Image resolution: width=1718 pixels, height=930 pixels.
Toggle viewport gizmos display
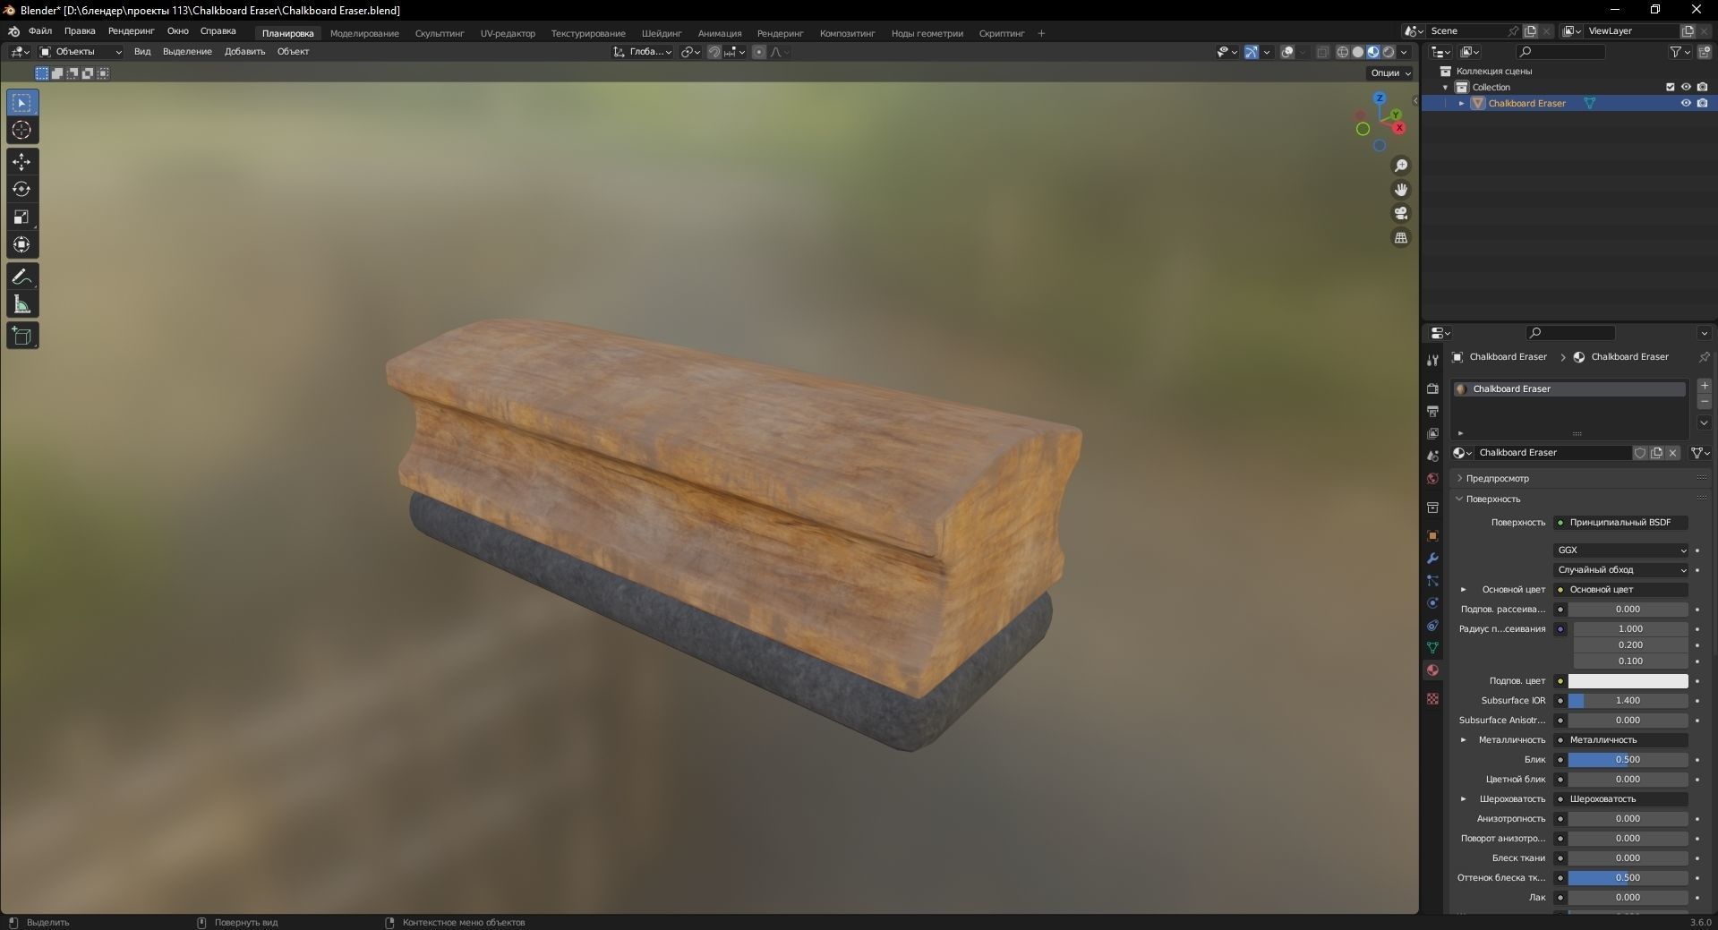coord(1252,52)
